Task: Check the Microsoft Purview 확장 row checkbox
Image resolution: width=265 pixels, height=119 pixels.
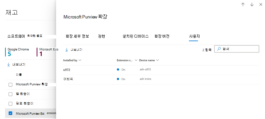Action: click(x=11, y=84)
